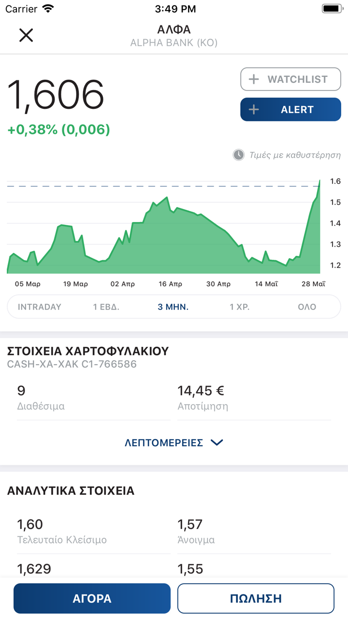
Task: Tap the down chevron next to ΛΕΠΤΟΜΕΡΕΙΕΣ
Action: click(217, 442)
